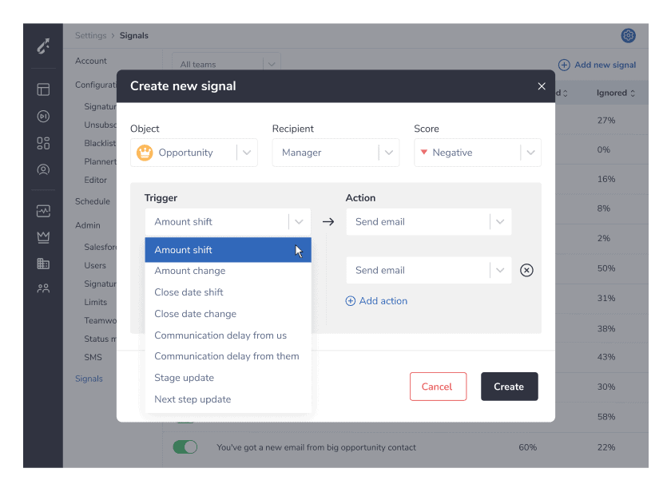Open the contact profile icon in the sidebar
This screenshot has height=492, width=671.
[x=43, y=170]
